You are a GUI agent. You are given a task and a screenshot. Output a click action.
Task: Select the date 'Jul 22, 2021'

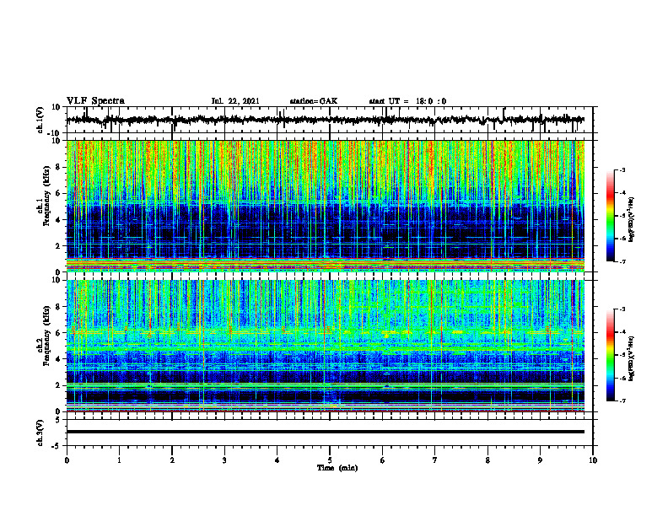235,101
